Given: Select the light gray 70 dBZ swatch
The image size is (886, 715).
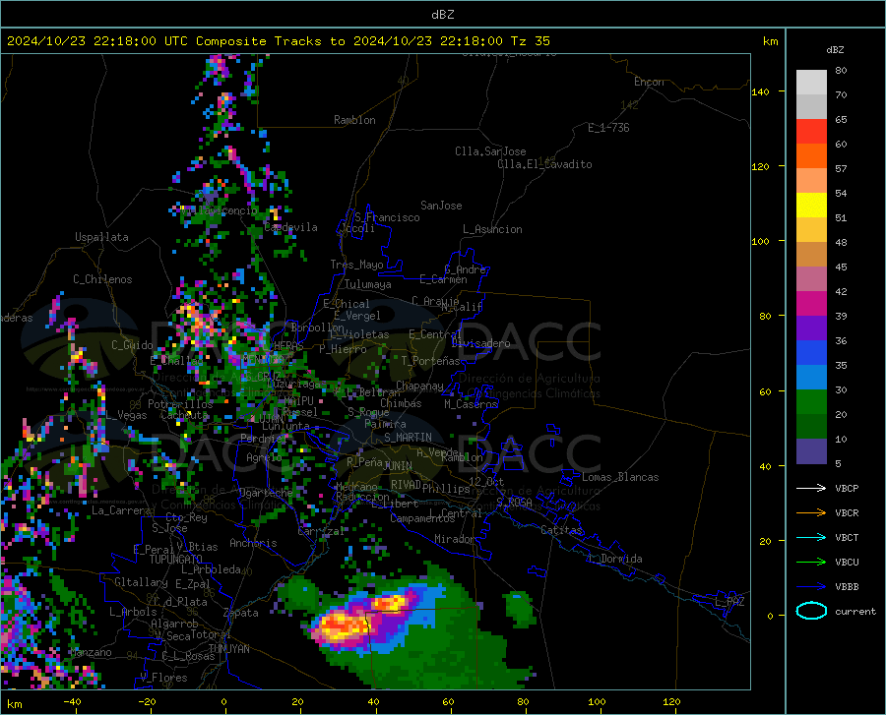Looking at the screenshot, I should point(811,83).
